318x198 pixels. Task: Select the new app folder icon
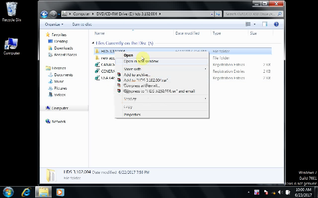click(97, 58)
